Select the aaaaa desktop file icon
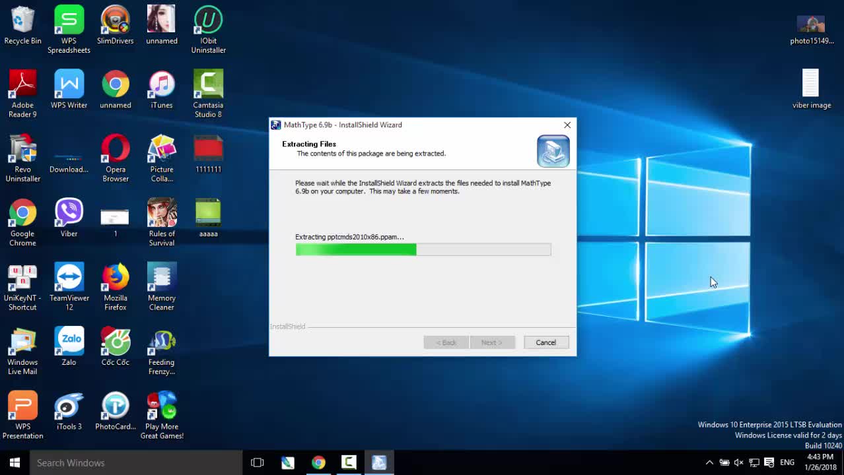 [208, 218]
